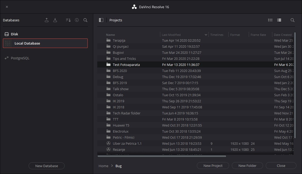Switch projects to list view
The width and height of the screenshot is (302, 174).
coord(279,20)
